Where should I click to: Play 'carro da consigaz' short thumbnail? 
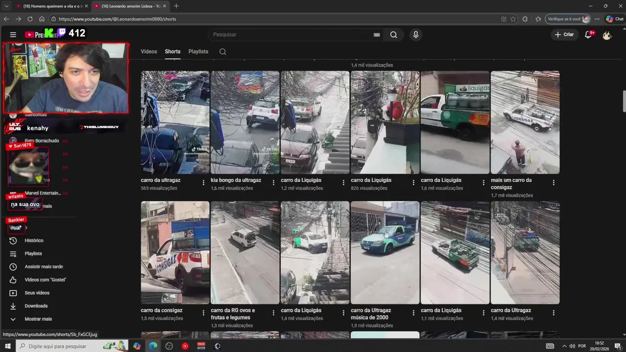pyautogui.click(x=175, y=253)
